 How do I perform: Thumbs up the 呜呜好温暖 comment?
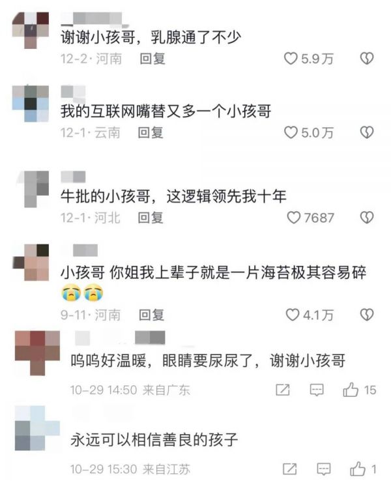pos(351,390)
